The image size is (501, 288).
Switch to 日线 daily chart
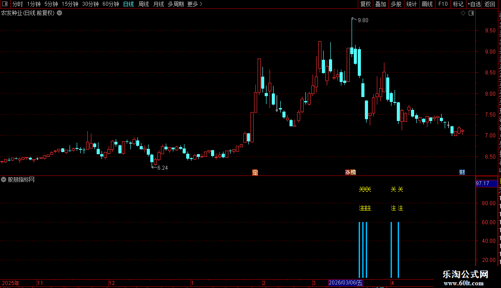(x=129, y=4)
